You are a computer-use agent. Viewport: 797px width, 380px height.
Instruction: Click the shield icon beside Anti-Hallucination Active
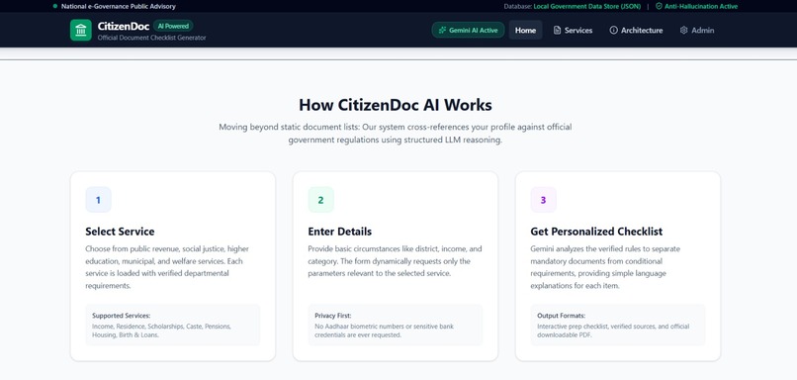[x=659, y=6]
